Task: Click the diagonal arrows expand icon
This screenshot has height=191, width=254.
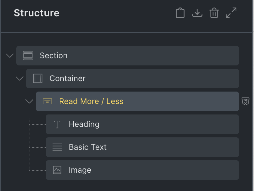Action: click(x=231, y=13)
